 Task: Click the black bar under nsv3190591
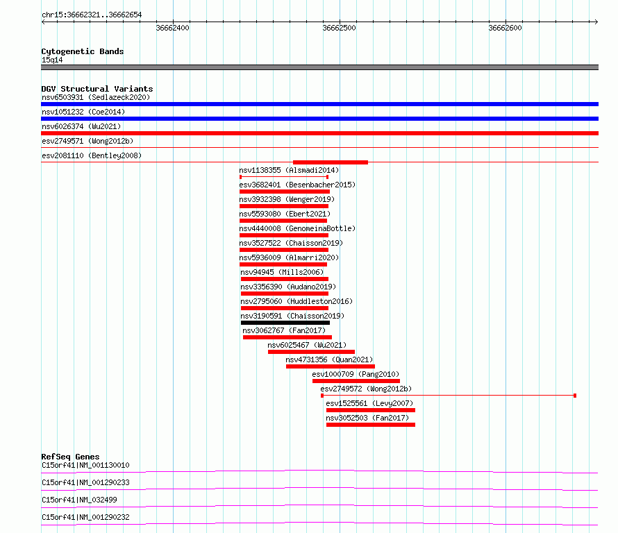285,323
